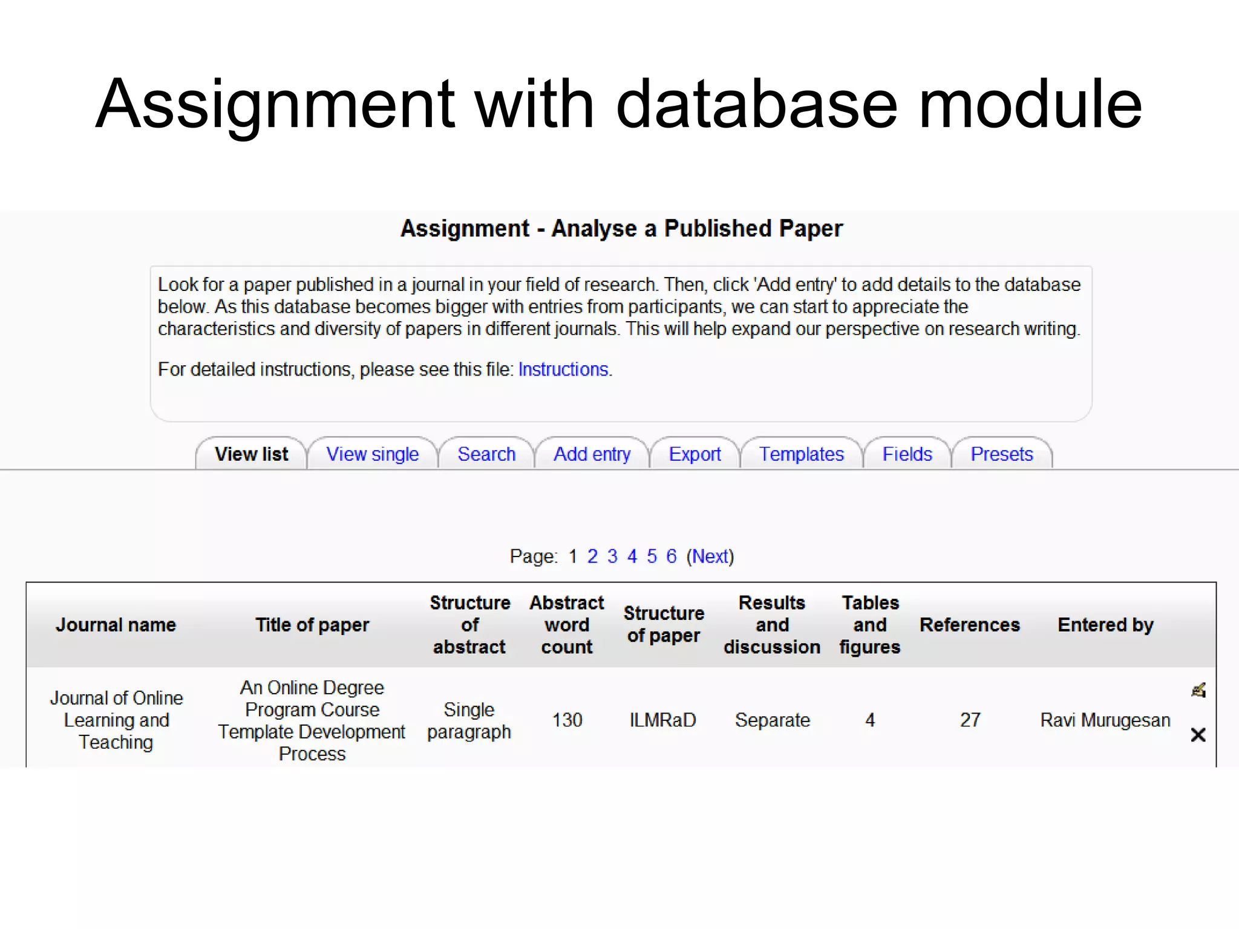This screenshot has width=1239, height=929.
Task: Click the Structure of paper column header
Action: (664, 624)
